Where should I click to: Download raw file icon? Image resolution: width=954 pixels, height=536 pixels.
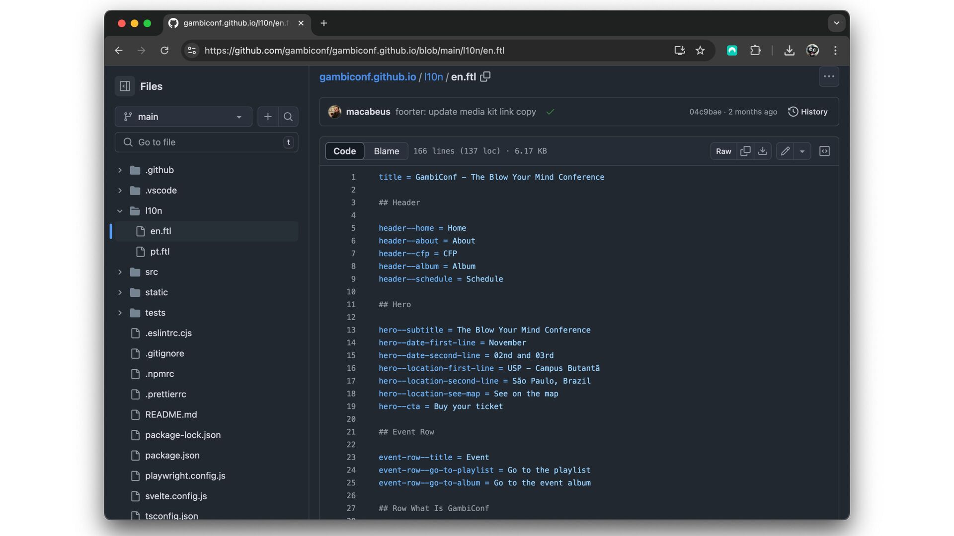pos(763,151)
